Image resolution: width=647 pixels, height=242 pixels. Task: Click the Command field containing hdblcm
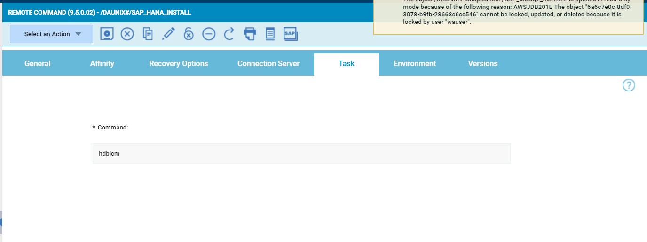coord(301,153)
